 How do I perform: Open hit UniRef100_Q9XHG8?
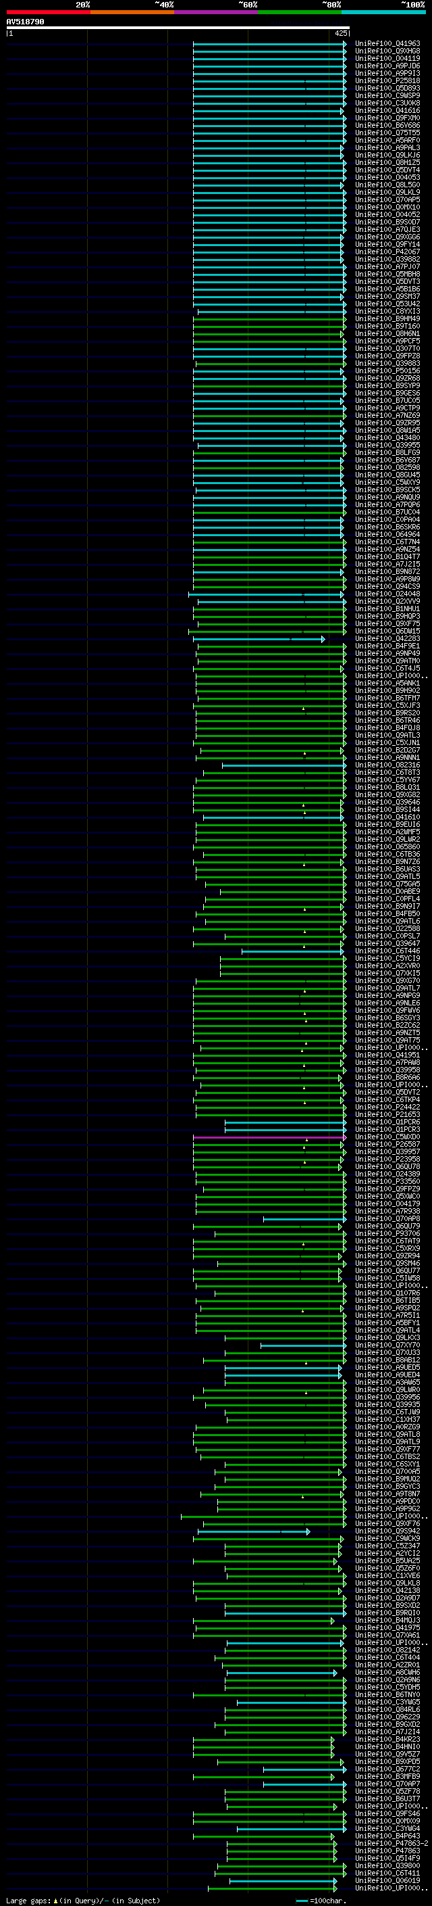point(387,51)
